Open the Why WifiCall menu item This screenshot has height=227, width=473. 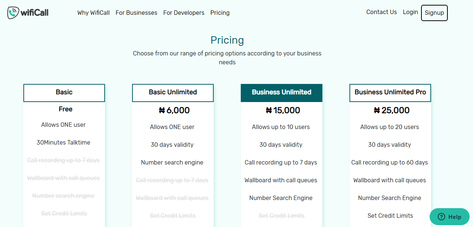[93, 13]
